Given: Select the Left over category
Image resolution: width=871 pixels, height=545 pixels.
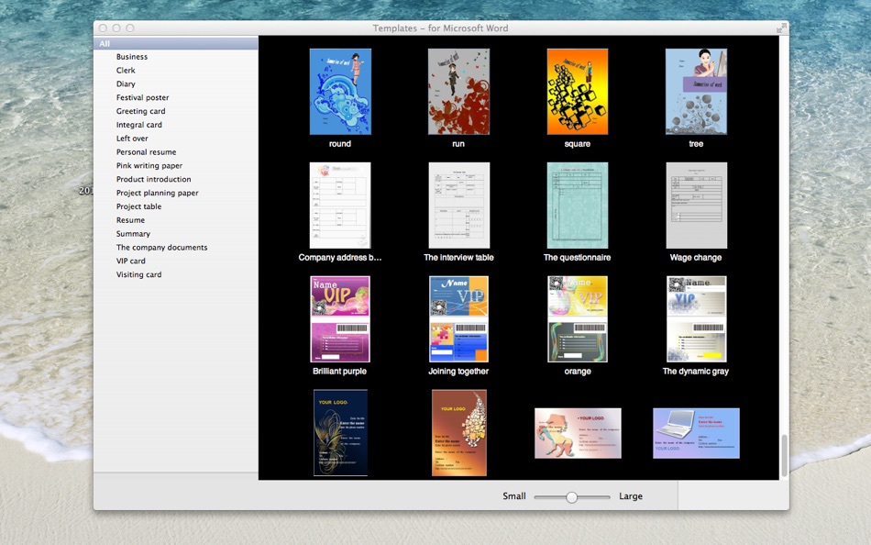Looking at the screenshot, I should click(x=132, y=139).
